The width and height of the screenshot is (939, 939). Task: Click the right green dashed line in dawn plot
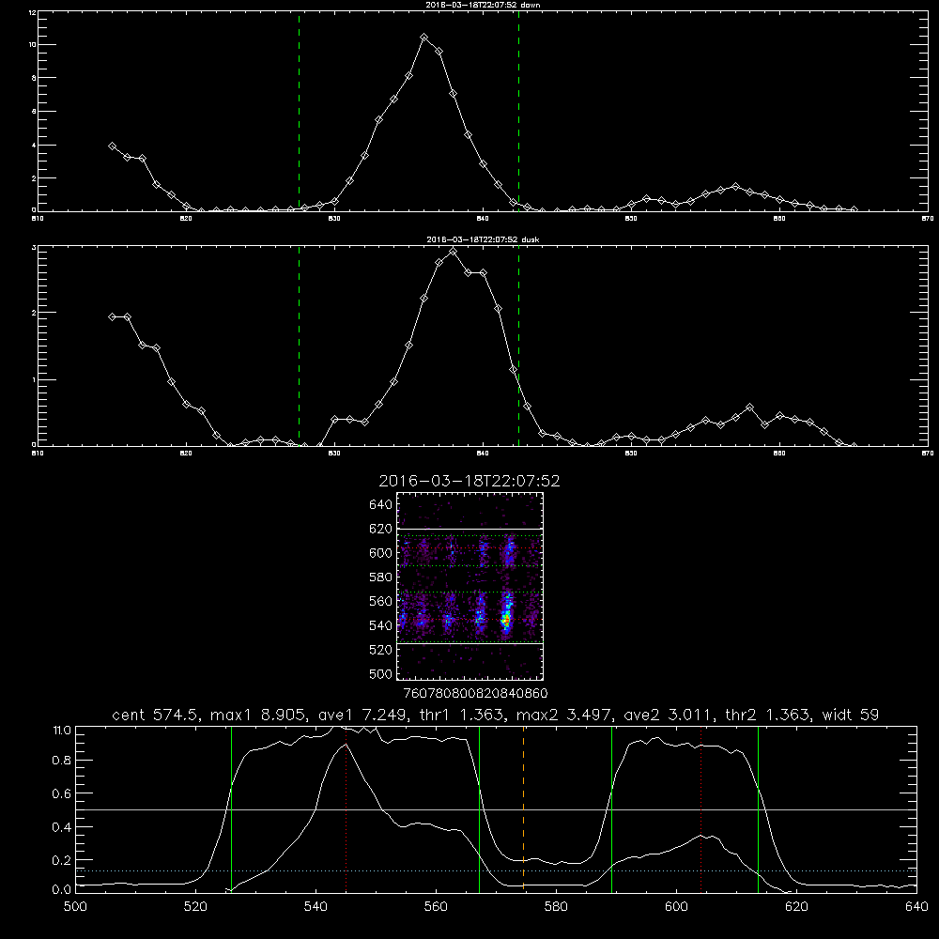click(x=518, y=111)
